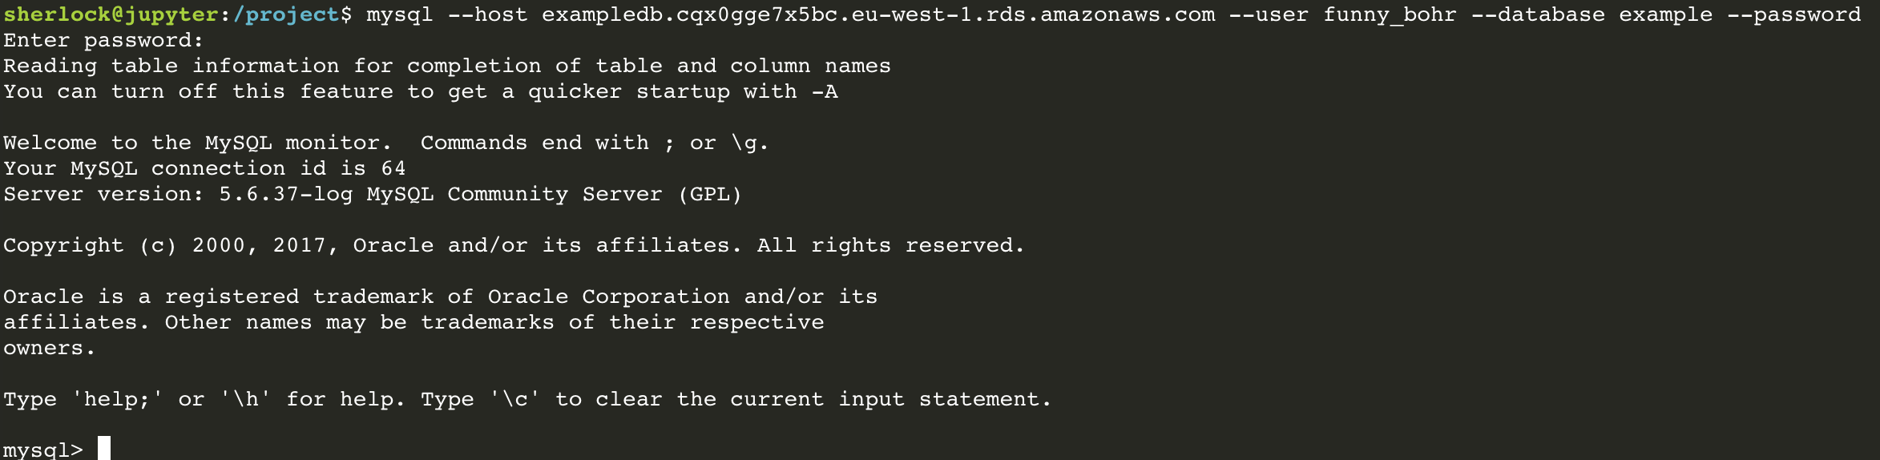Click the 'Reading table information' line
Viewport: 1880px width, 460px height.
tap(446, 66)
